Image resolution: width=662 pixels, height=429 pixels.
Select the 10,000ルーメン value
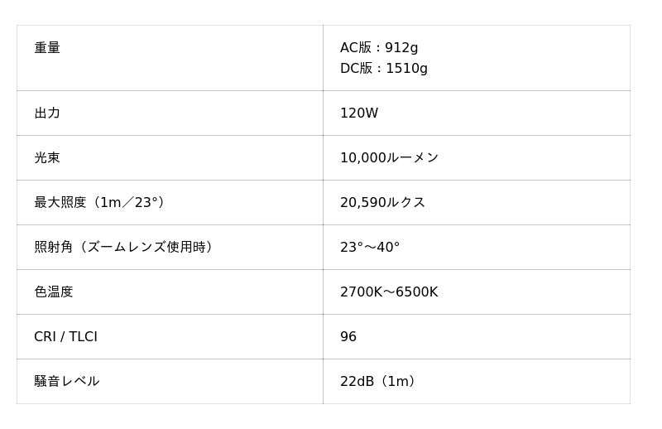pyautogui.click(x=389, y=158)
